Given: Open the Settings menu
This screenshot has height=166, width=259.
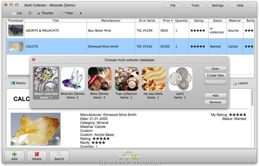Looking at the screenshot, I should pos(218,6).
